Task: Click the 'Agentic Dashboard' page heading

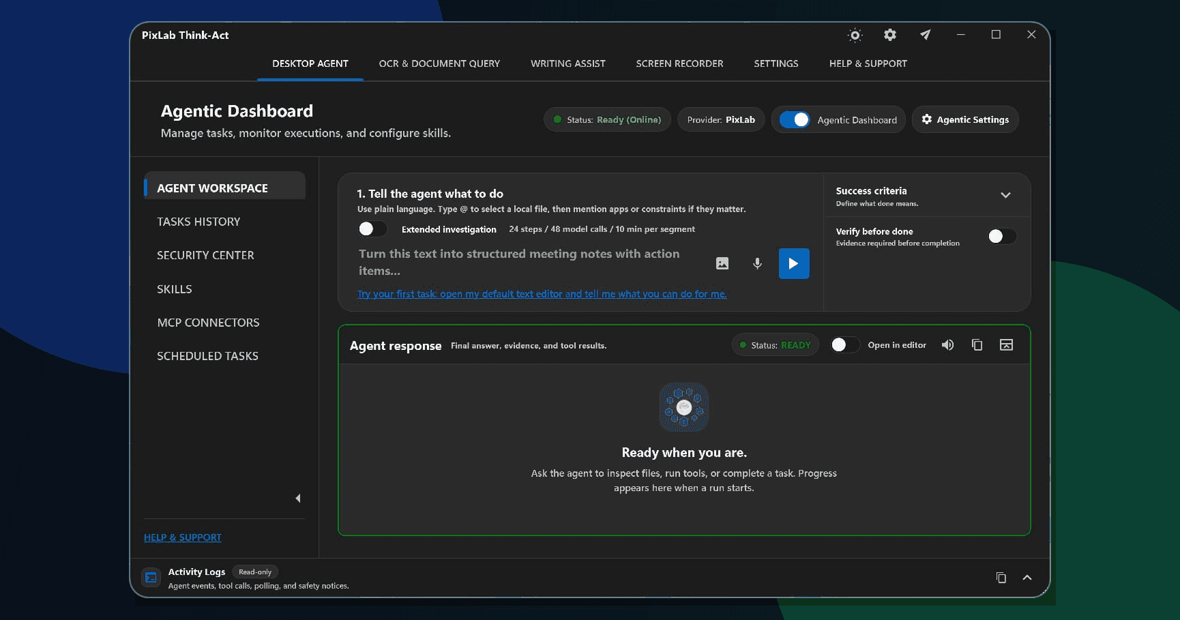Action: (237, 111)
